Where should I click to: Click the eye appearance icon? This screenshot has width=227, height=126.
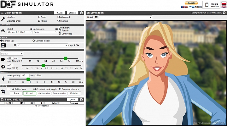point(3,31)
